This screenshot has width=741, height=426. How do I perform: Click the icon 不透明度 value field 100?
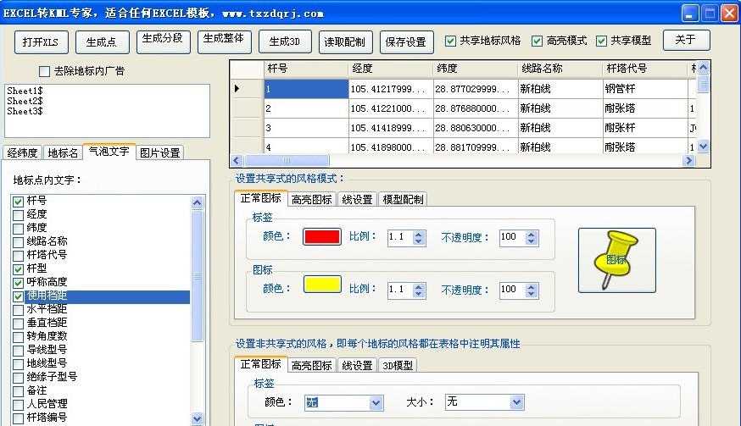coord(512,290)
